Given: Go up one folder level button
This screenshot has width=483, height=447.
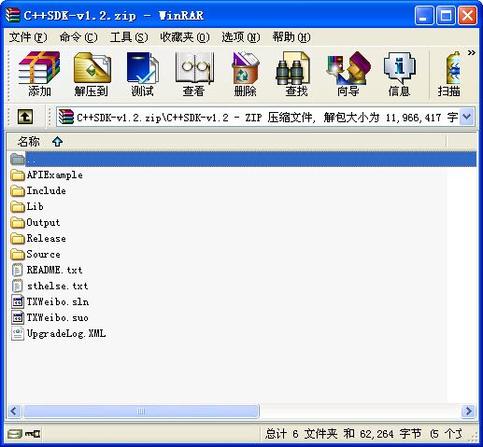Looking at the screenshot, I should coord(25,117).
